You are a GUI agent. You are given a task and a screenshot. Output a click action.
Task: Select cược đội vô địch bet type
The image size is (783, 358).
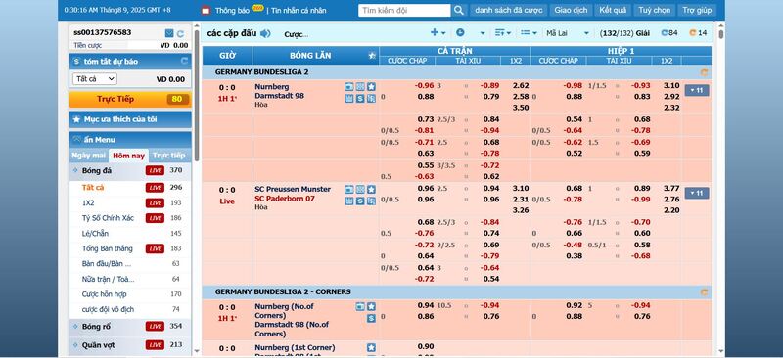tap(108, 309)
